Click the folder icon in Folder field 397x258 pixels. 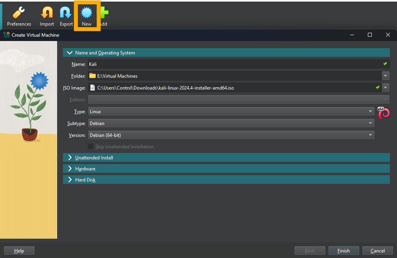click(x=93, y=76)
